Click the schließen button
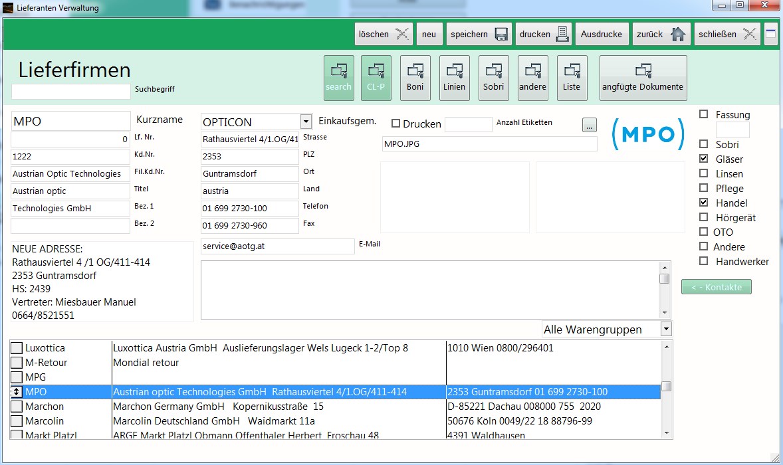The height and width of the screenshot is (465, 783). (726, 34)
